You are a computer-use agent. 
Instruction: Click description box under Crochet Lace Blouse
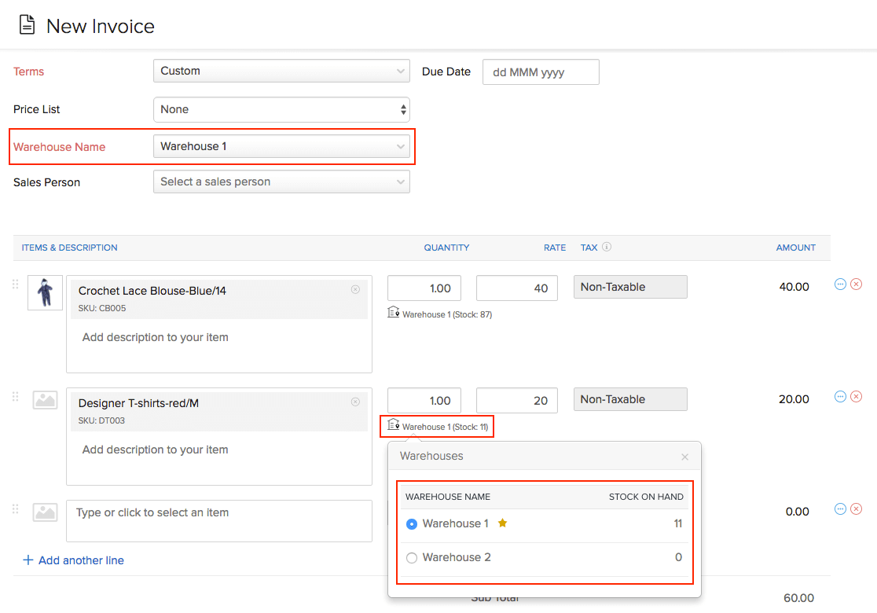pyautogui.click(x=219, y=344)
